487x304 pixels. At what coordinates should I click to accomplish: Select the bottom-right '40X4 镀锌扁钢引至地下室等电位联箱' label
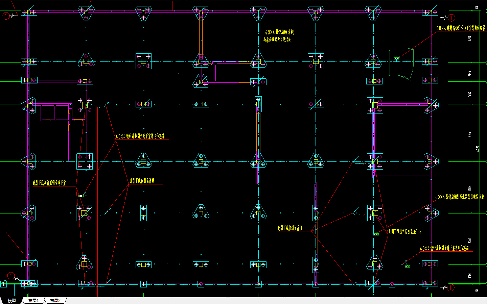444,248
